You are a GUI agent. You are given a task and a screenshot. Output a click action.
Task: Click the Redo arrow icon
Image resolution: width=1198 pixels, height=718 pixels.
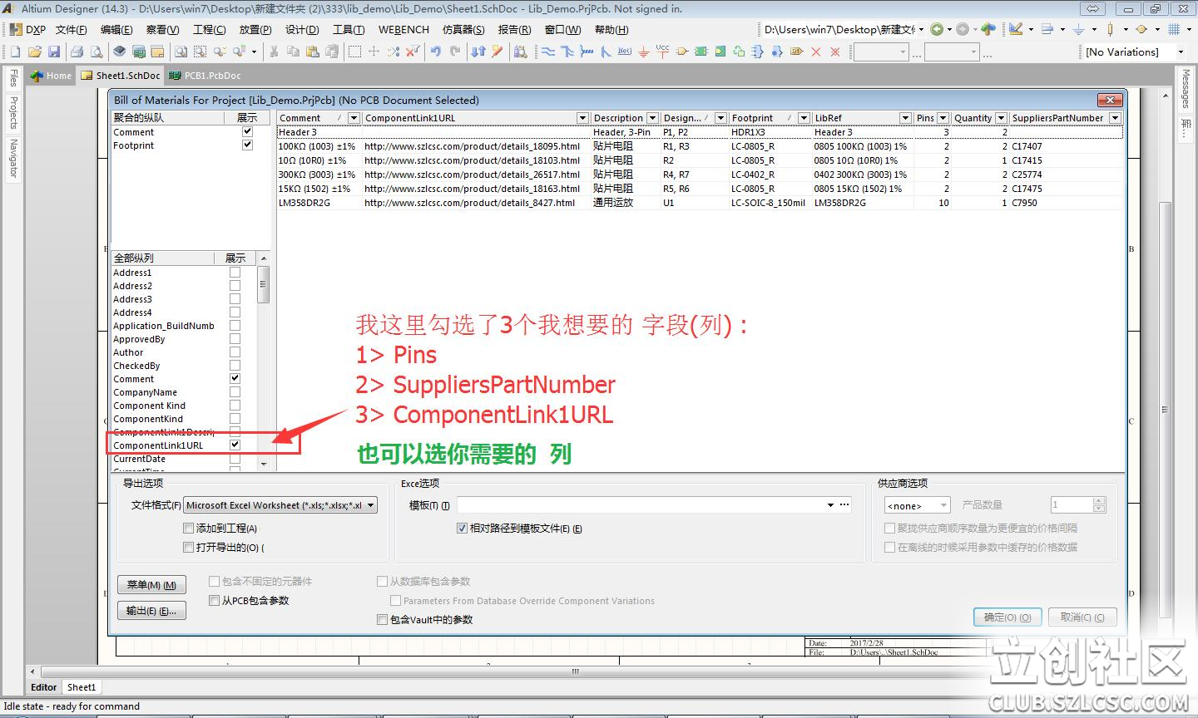[455, 52]
